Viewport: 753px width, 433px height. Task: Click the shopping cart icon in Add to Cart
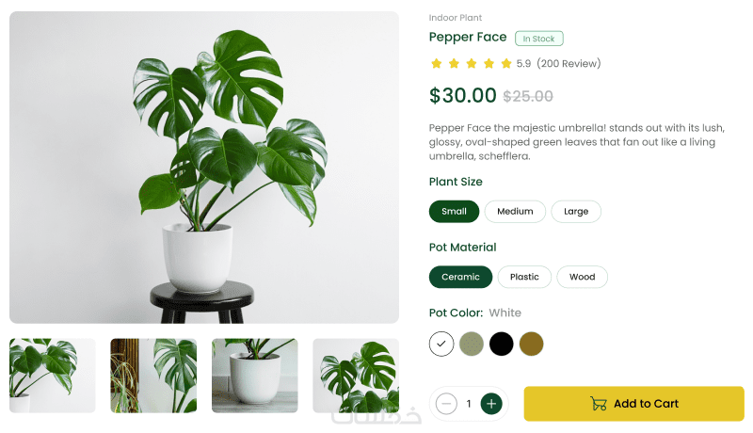599,404
